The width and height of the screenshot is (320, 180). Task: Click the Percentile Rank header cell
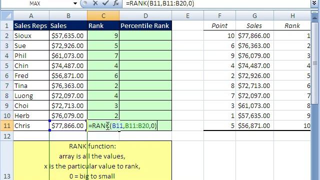pyautogui.click(x=145, y=25)
